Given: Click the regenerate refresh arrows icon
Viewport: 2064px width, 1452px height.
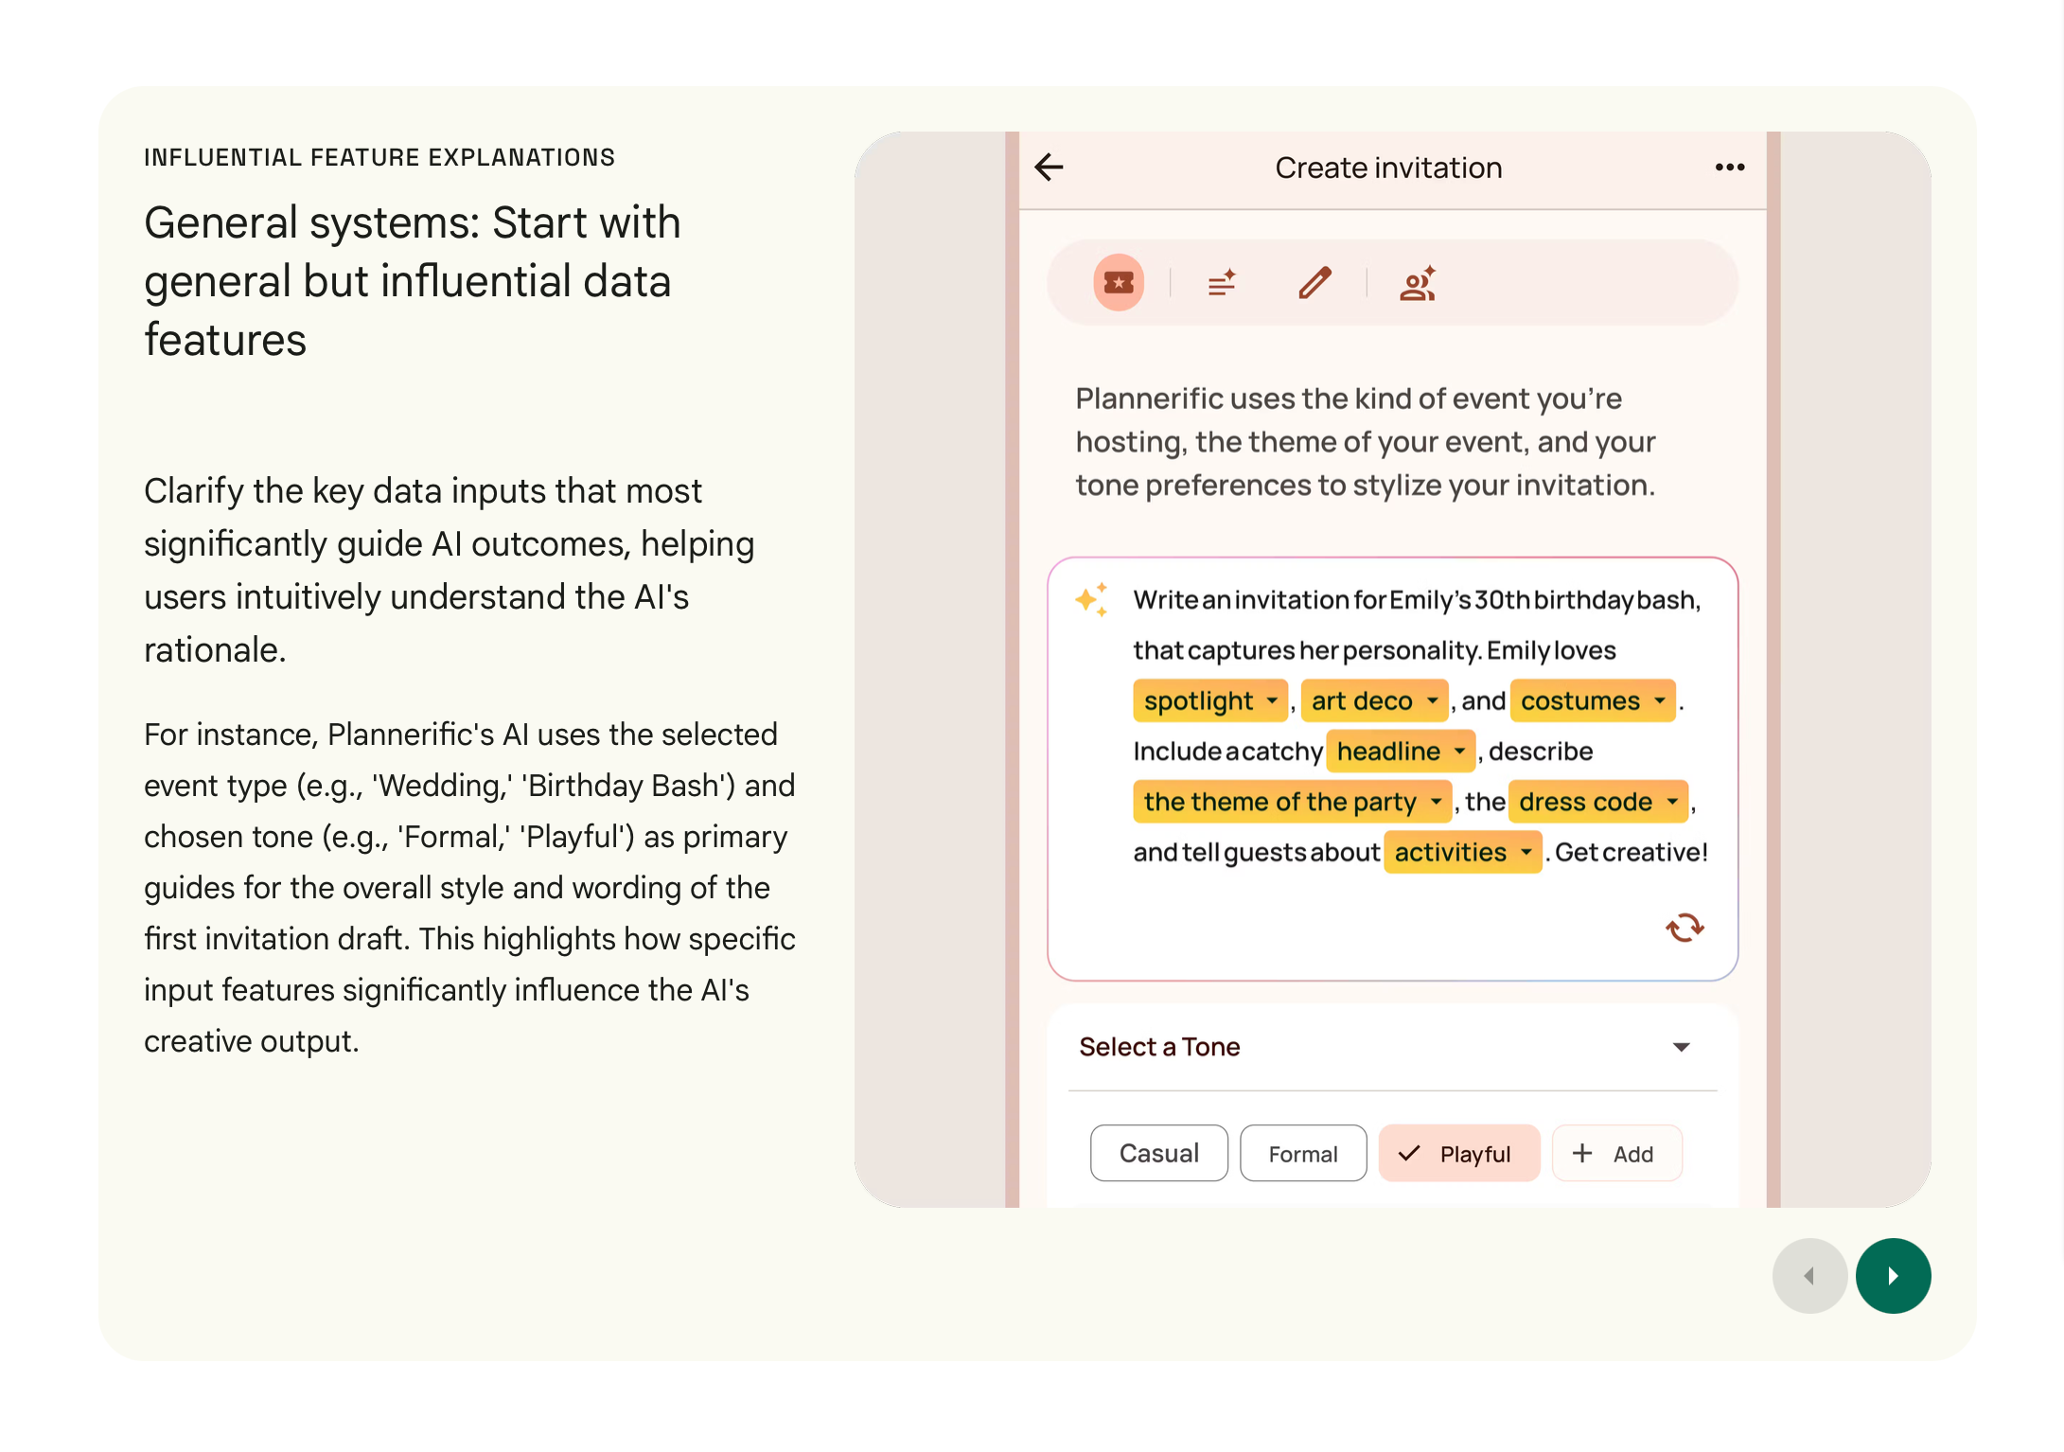Looking at the screenshot, I should [x=1685, y=927].
